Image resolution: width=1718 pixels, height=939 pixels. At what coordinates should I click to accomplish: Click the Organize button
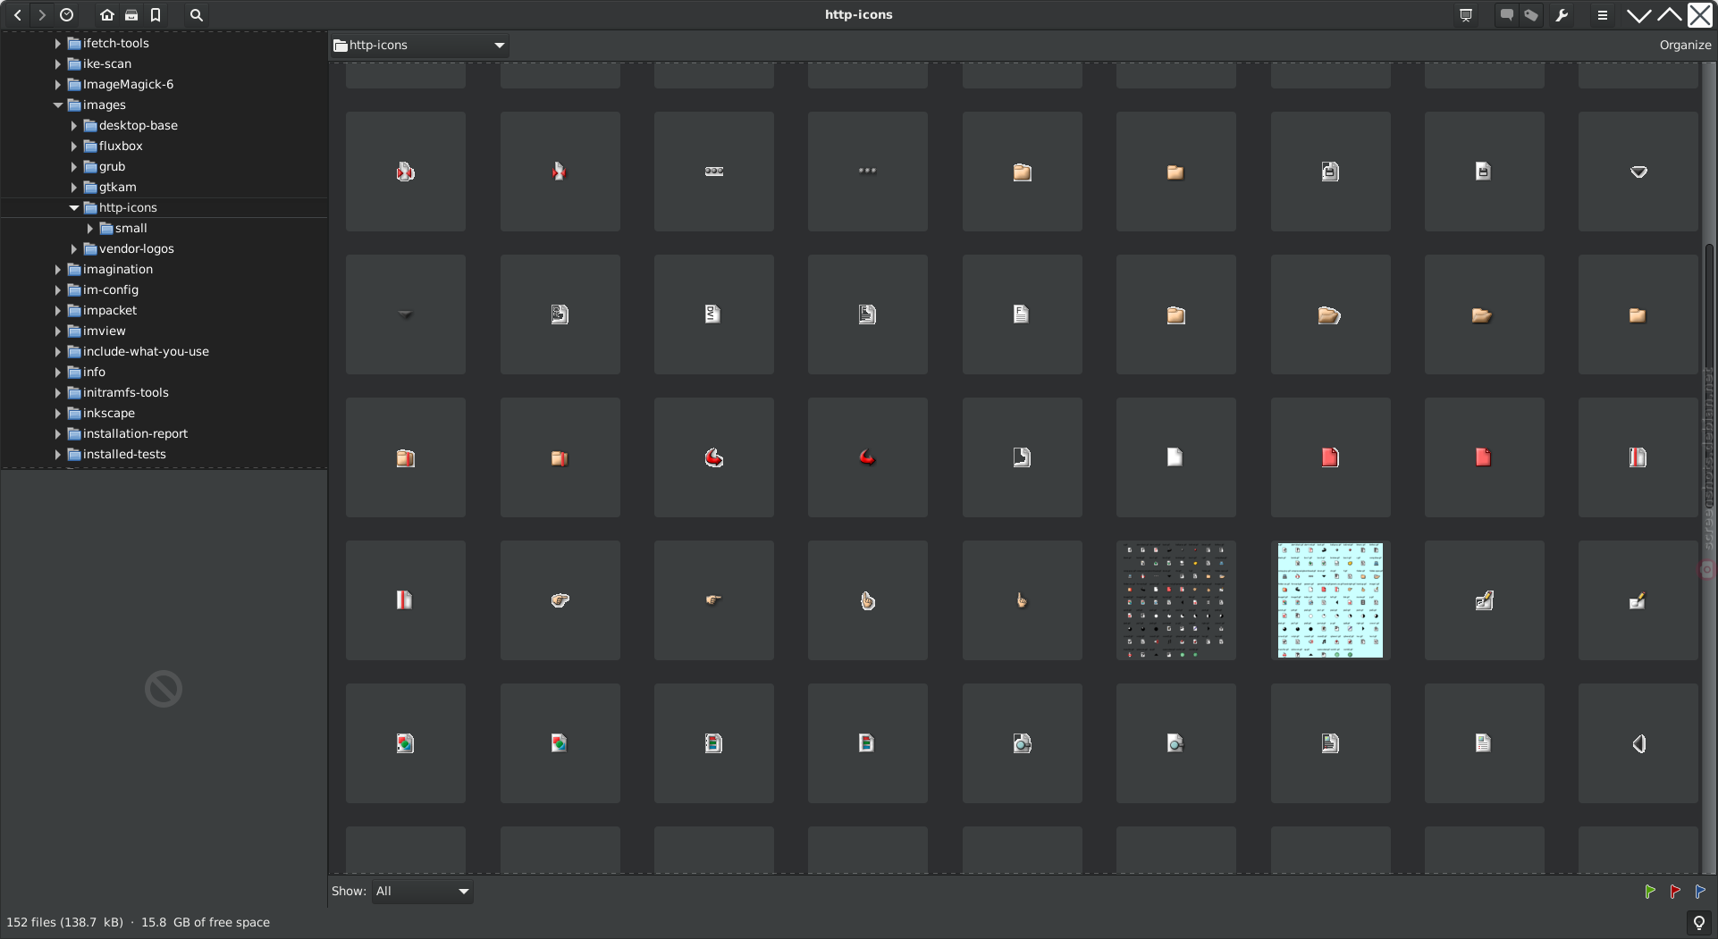(x=1685, y=45)
